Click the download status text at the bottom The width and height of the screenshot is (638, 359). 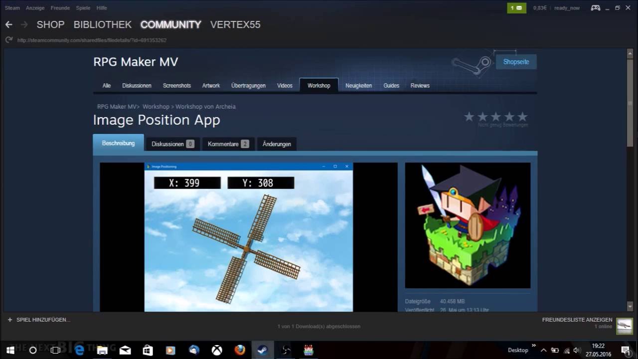(x=319, y=327)
